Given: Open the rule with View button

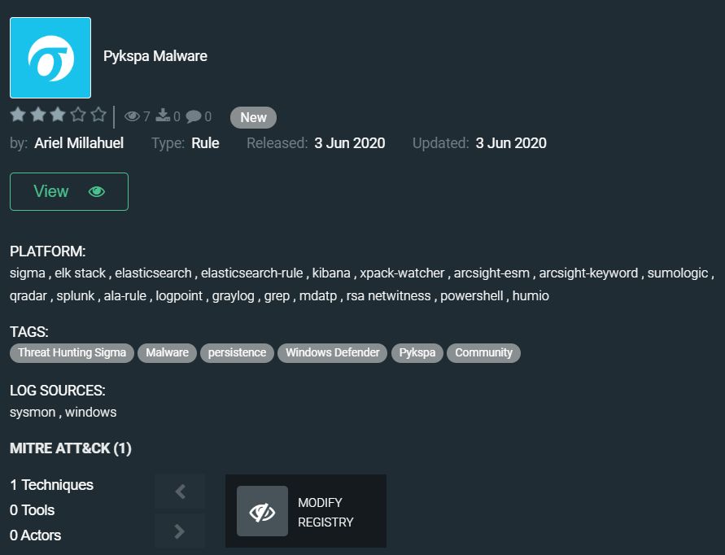Looking at the screenshot, I should point(69,191).
